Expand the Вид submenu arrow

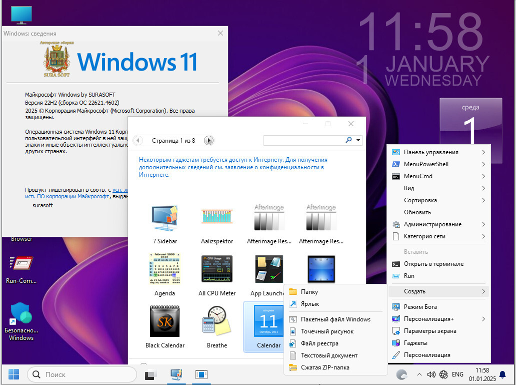coord(483,188)
